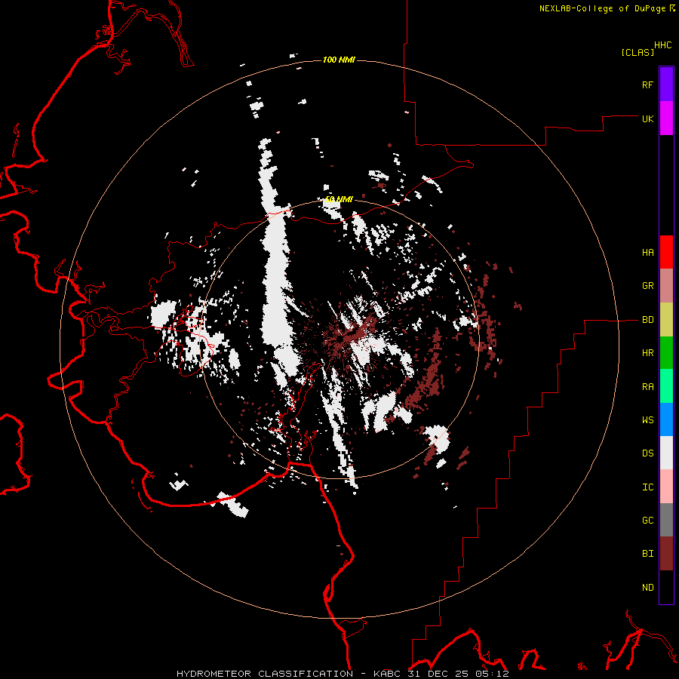
Task: Select the white DS legend swatch
Action: tap(666, 453)
